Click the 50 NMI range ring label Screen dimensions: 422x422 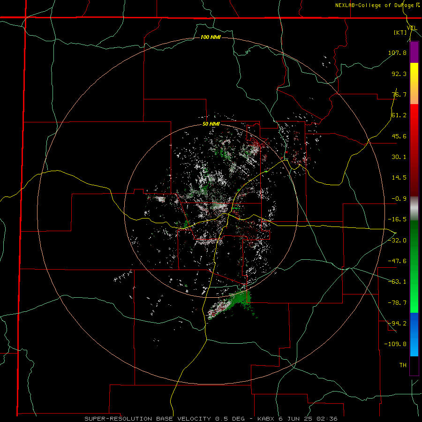pos(211,124)
